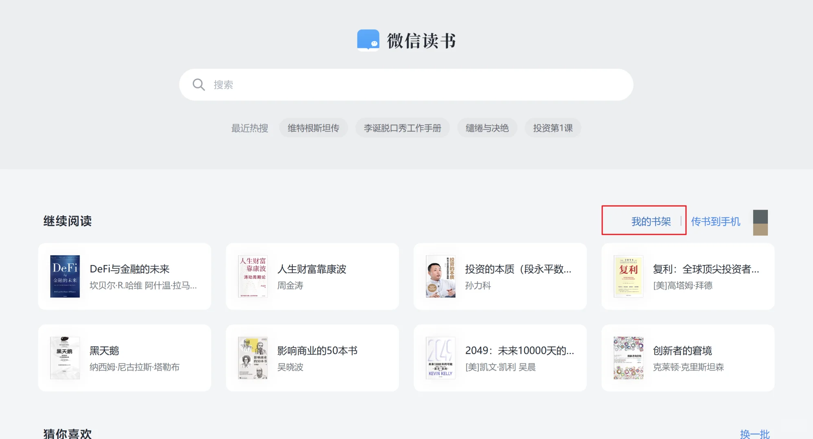Select hot search tag 维特根斯坦传
Image resolution: width=813 pixels, height=439 pixels.
point(313,128)
